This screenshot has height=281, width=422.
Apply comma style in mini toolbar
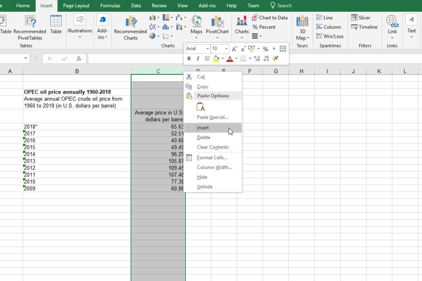pyautogui.click(x=274, y=49)
